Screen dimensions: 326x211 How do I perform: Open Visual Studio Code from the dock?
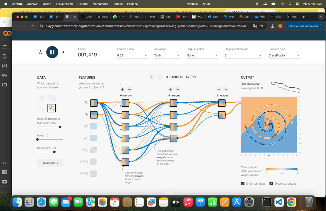pyautogui.click(x=279, y=202)
